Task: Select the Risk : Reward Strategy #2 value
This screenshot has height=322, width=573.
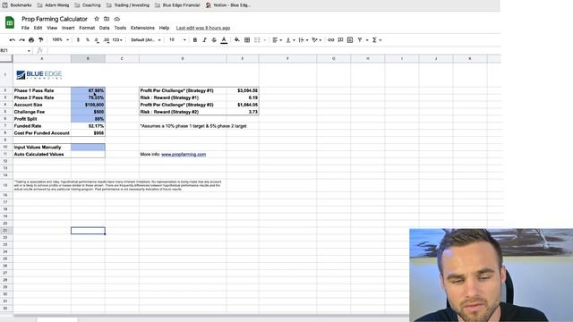Action: [243, 112]
